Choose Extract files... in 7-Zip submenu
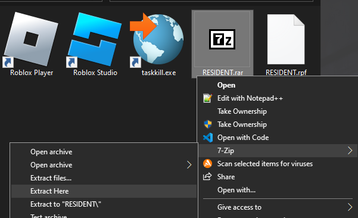This screenshot has width=358, height=218. click(104, 178)
